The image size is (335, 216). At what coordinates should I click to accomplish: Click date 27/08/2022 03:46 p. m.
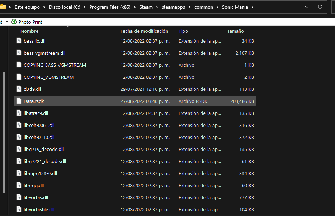[x=145, y=101]
